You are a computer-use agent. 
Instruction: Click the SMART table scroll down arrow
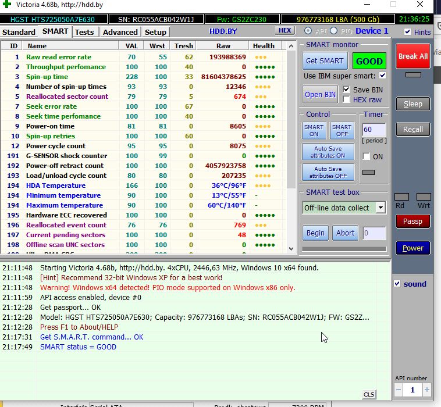291,248
